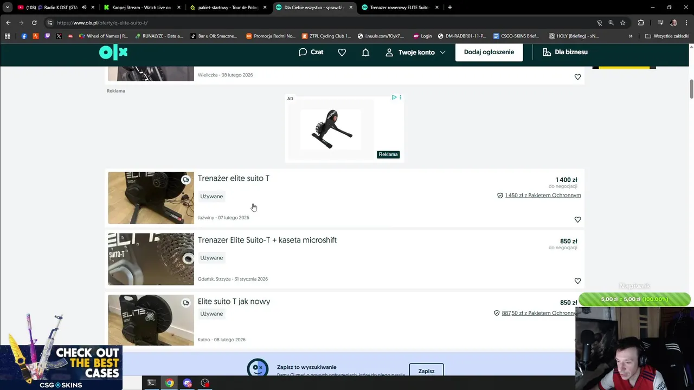Open the Facebook bookmark icon

24,36
